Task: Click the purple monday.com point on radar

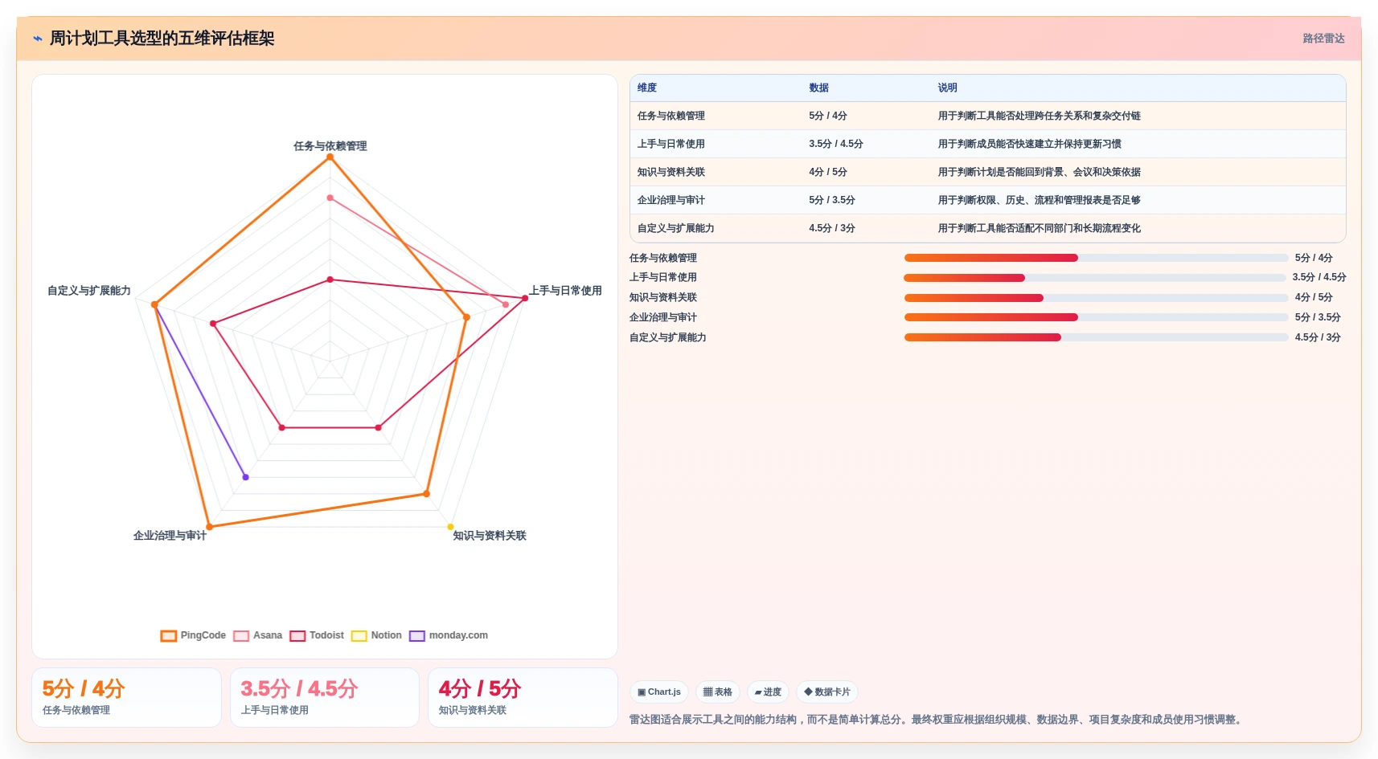Action: click(x=246, y=477)
